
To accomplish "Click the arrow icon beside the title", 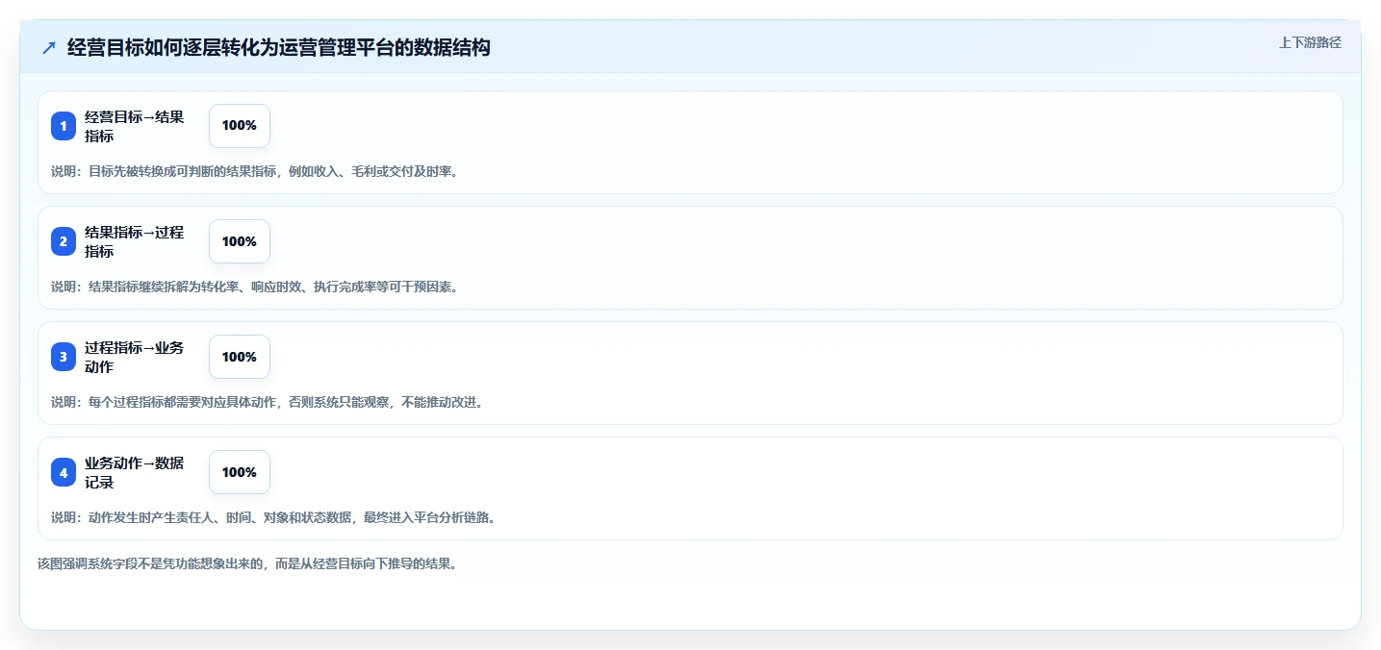I will pyautogui.click(x=49, y=48).
